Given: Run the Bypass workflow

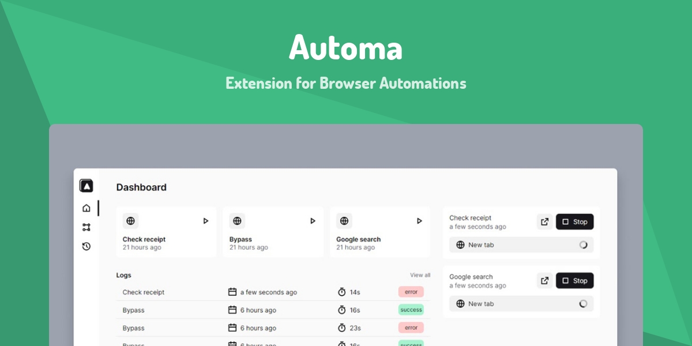Looking at the screenshot, I should tap(313, 221).
